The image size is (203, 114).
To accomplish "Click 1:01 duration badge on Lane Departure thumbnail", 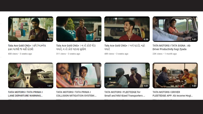I will (x=49, y=86).
